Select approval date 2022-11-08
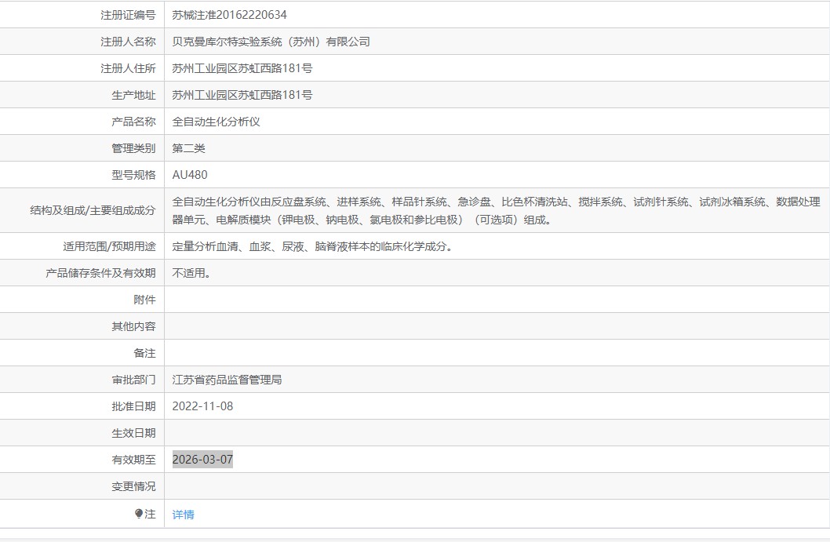The width and height of the screenshot is (830, 542). pos(202,406)
